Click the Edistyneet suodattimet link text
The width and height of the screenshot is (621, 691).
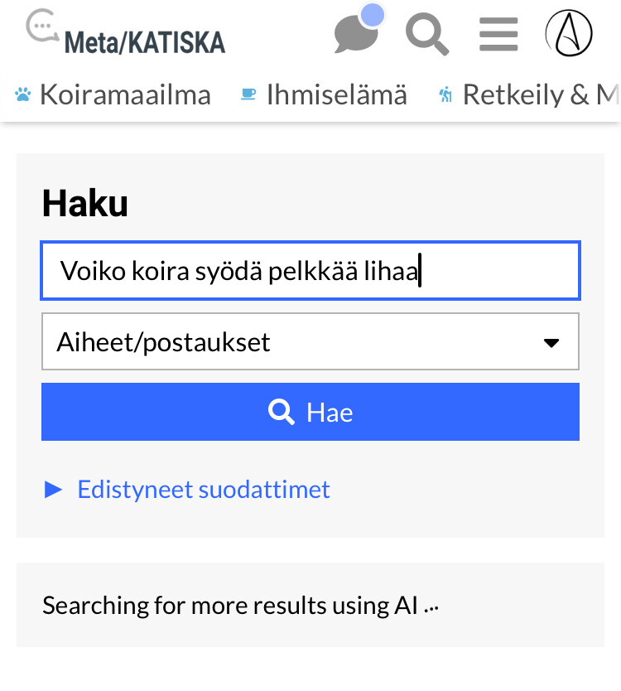[204, 490]
